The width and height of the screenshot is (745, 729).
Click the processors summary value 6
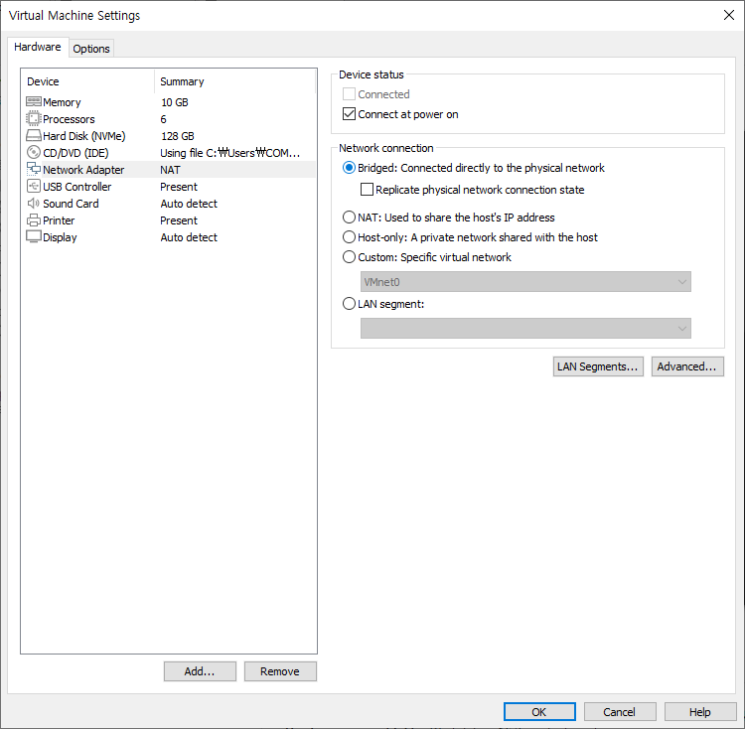[164, 119]
